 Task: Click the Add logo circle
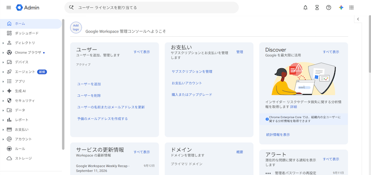pos(76,28)
